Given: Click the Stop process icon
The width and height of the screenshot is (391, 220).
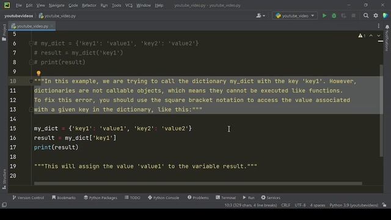Looking at the screenshot, I should (x=353, y=16).
